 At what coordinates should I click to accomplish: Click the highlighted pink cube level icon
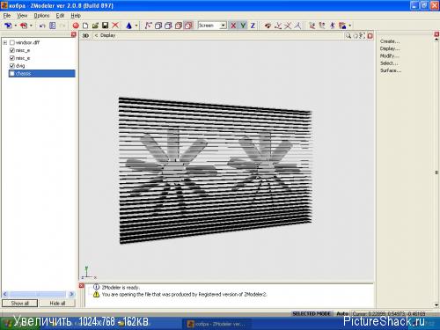tap(188, 26)
